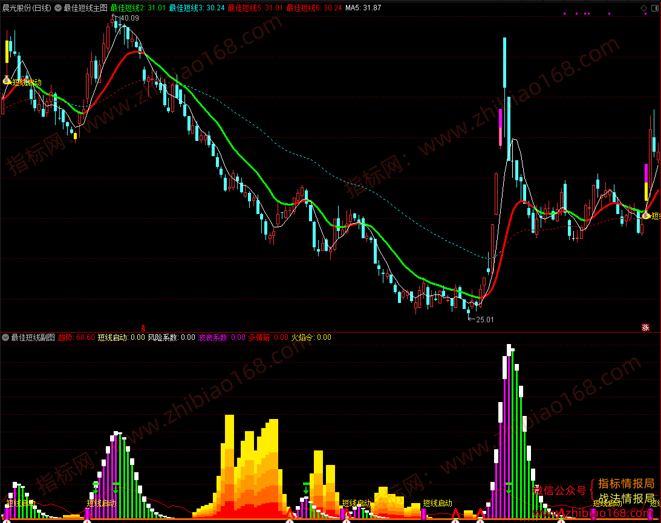This screenshot has width=661, height=523.
Task: Click the green down arrow above middle flame
Action: [306, 489]
